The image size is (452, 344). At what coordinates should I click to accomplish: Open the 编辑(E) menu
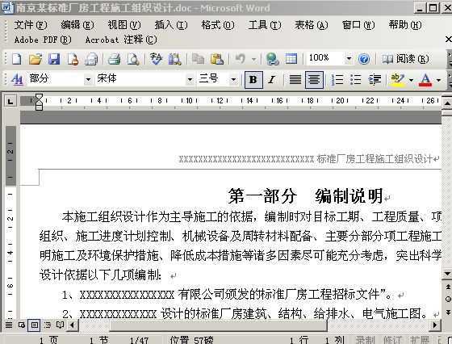click(77, 25)
